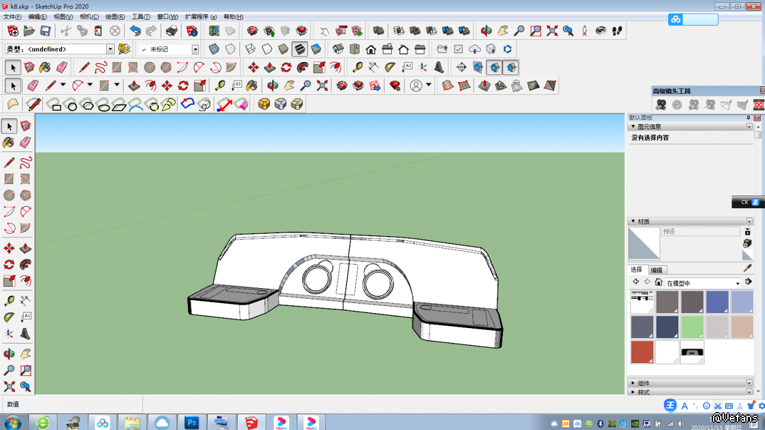The image size is (765, 430).
Task: Toggle the monochrome face style button
Action: click(316, 49)
